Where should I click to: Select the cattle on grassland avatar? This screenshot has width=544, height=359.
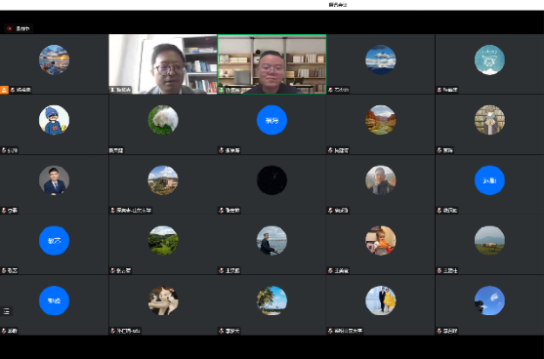[489, 241]
